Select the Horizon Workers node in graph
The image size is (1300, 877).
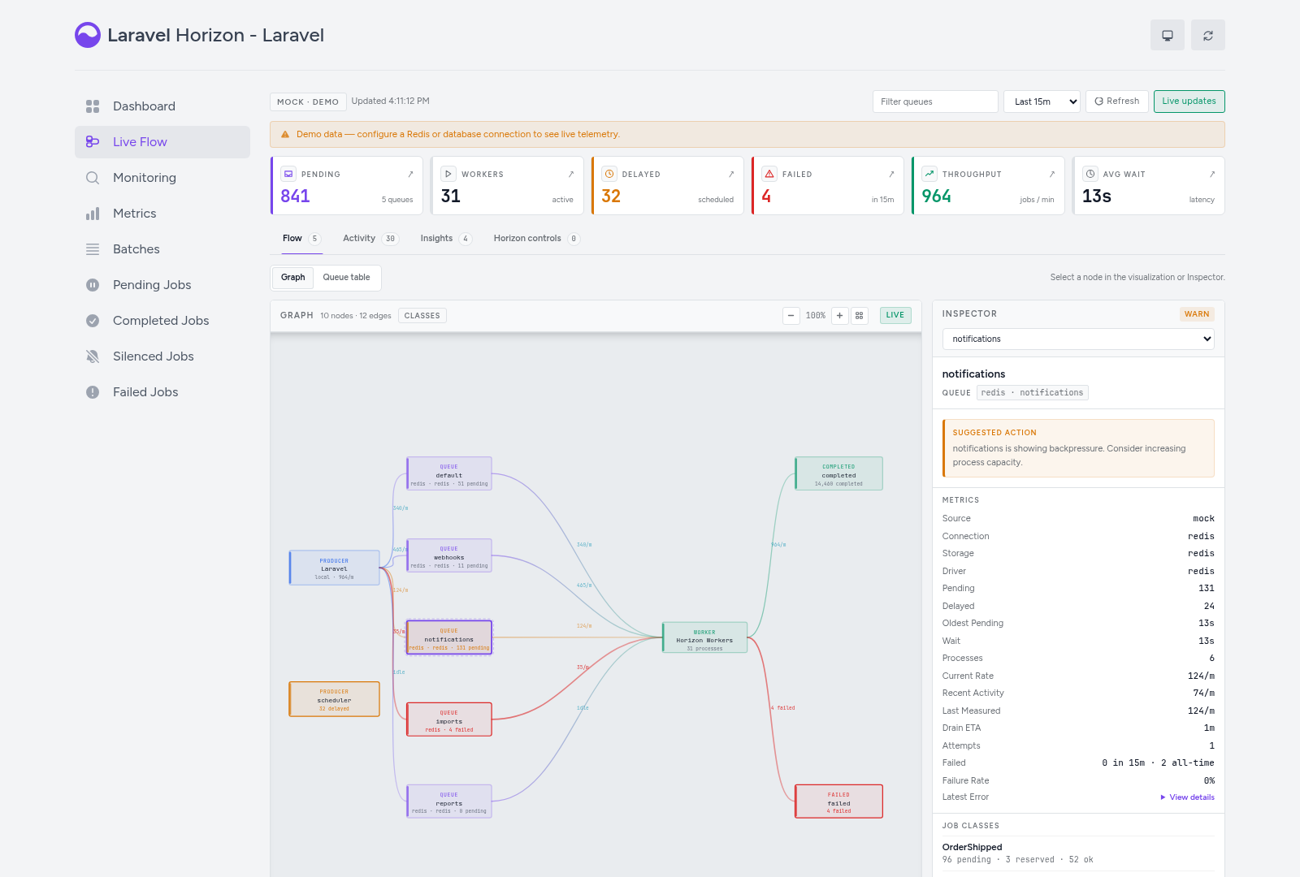[704, 637]
